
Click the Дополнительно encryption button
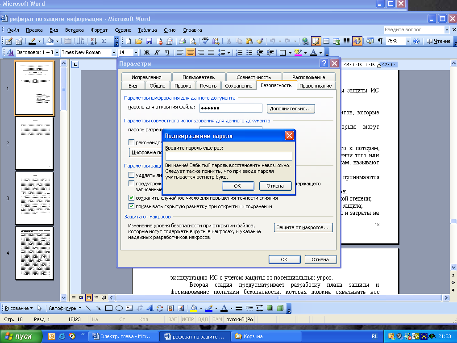tap(291, 109)
